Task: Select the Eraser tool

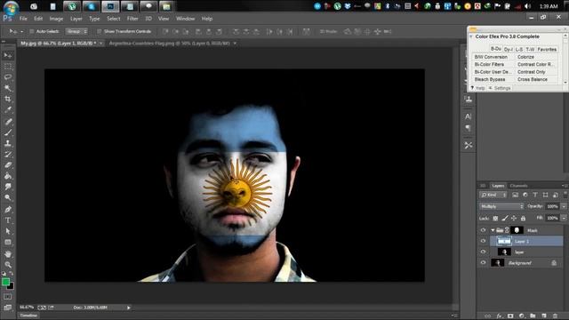Action: [x=8, y=165]
